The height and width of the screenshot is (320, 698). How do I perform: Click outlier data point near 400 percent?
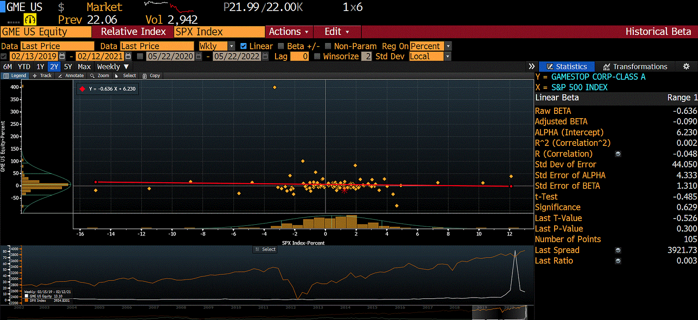[x=274, y=87]
